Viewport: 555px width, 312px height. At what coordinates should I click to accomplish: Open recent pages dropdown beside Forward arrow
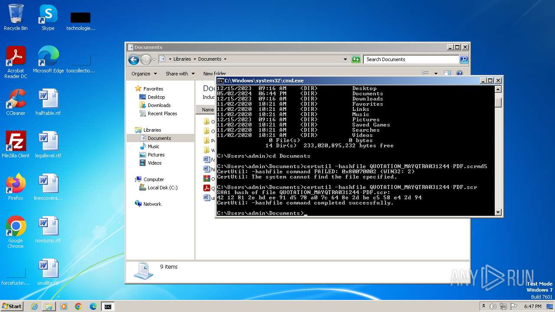pyautogui.click(x=154, y=59)
